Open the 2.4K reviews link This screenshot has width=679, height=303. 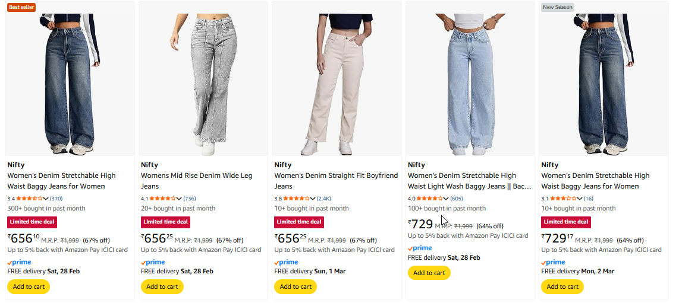pos(325,198)
